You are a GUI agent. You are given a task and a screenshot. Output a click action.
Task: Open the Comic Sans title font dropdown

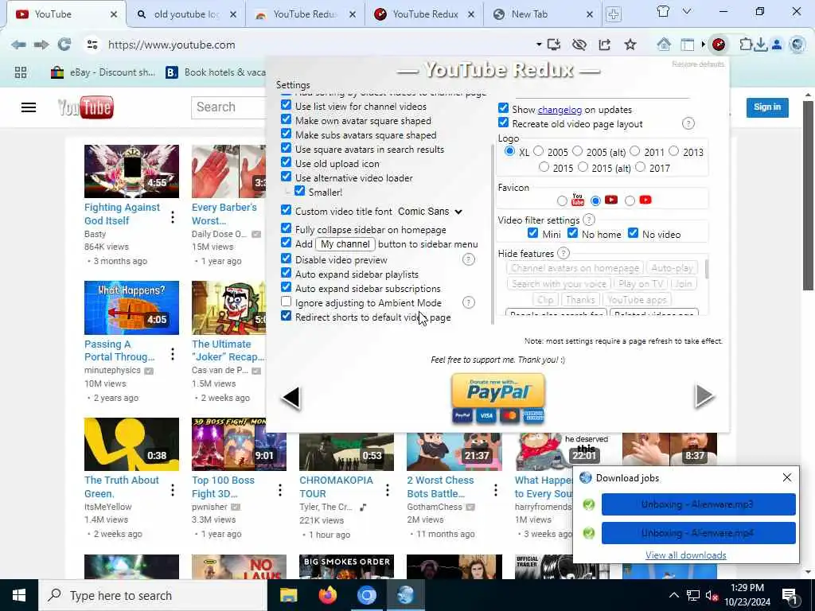coord(431,212)
